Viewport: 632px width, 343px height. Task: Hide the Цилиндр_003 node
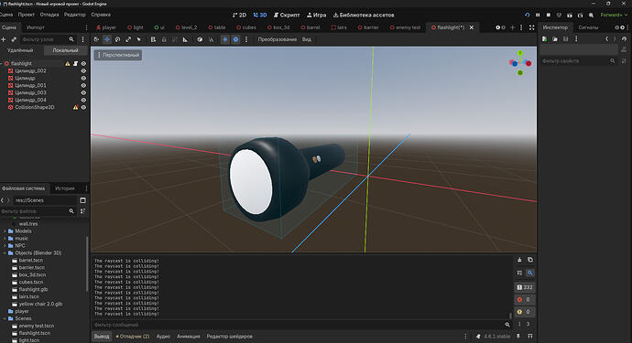pyautogui.click(x=83, y=92)
